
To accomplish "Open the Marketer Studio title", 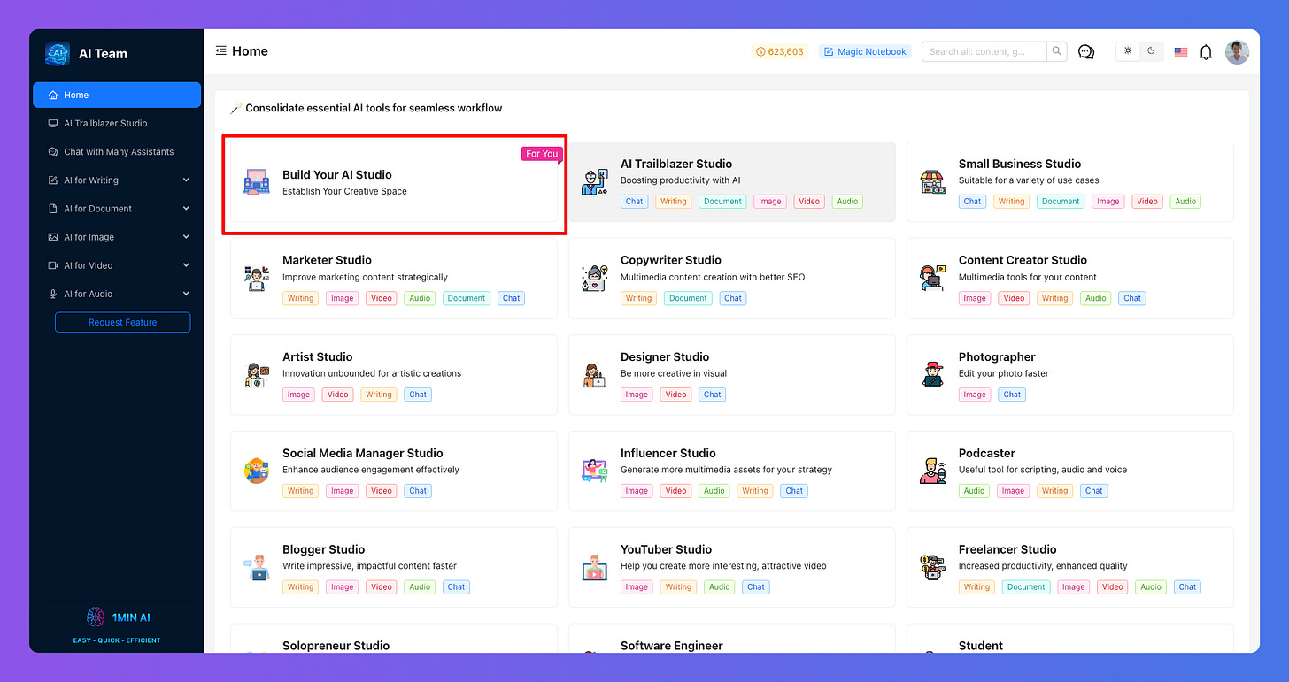I will click(327, 260).
